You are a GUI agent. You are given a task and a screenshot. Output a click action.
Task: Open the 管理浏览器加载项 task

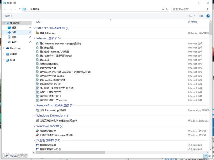pyautogui.click(x=49, y=64)
